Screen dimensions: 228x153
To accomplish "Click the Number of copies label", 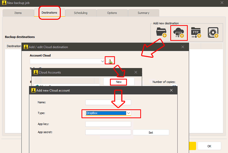I will click(164, 82).
